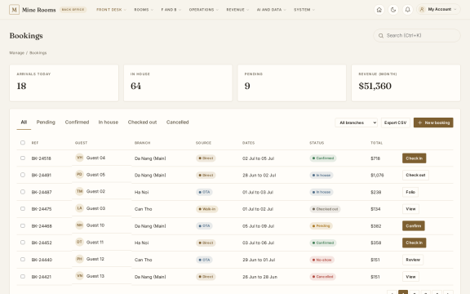The height and width of the screenshot is (294, 470).
Task: Open the Checked out tab
Action: click(x=142, y=122)
